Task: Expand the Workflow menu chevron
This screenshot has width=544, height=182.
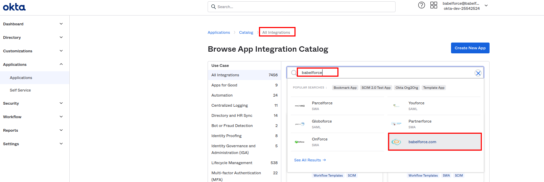Action: [x=61, y=116]
